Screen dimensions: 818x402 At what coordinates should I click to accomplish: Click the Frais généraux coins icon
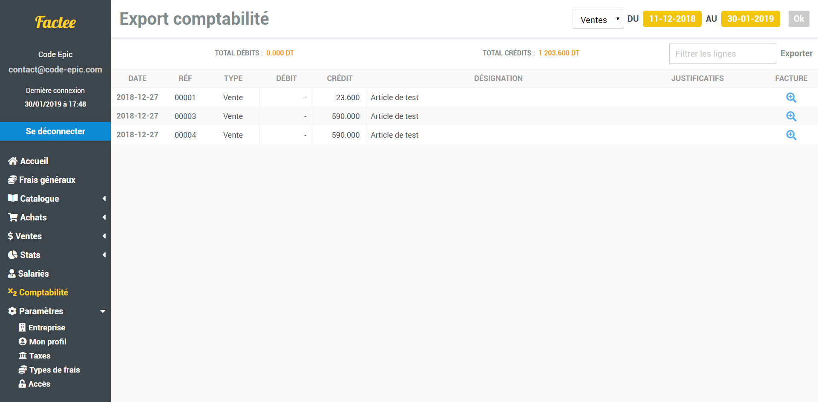pos(12,179)
